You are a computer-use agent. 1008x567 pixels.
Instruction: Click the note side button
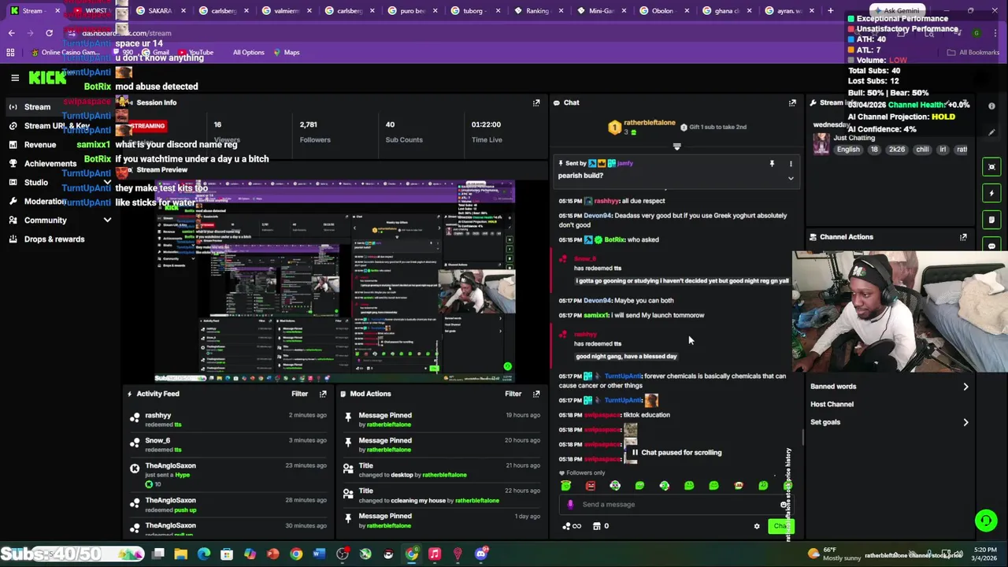tap(991, 220)
